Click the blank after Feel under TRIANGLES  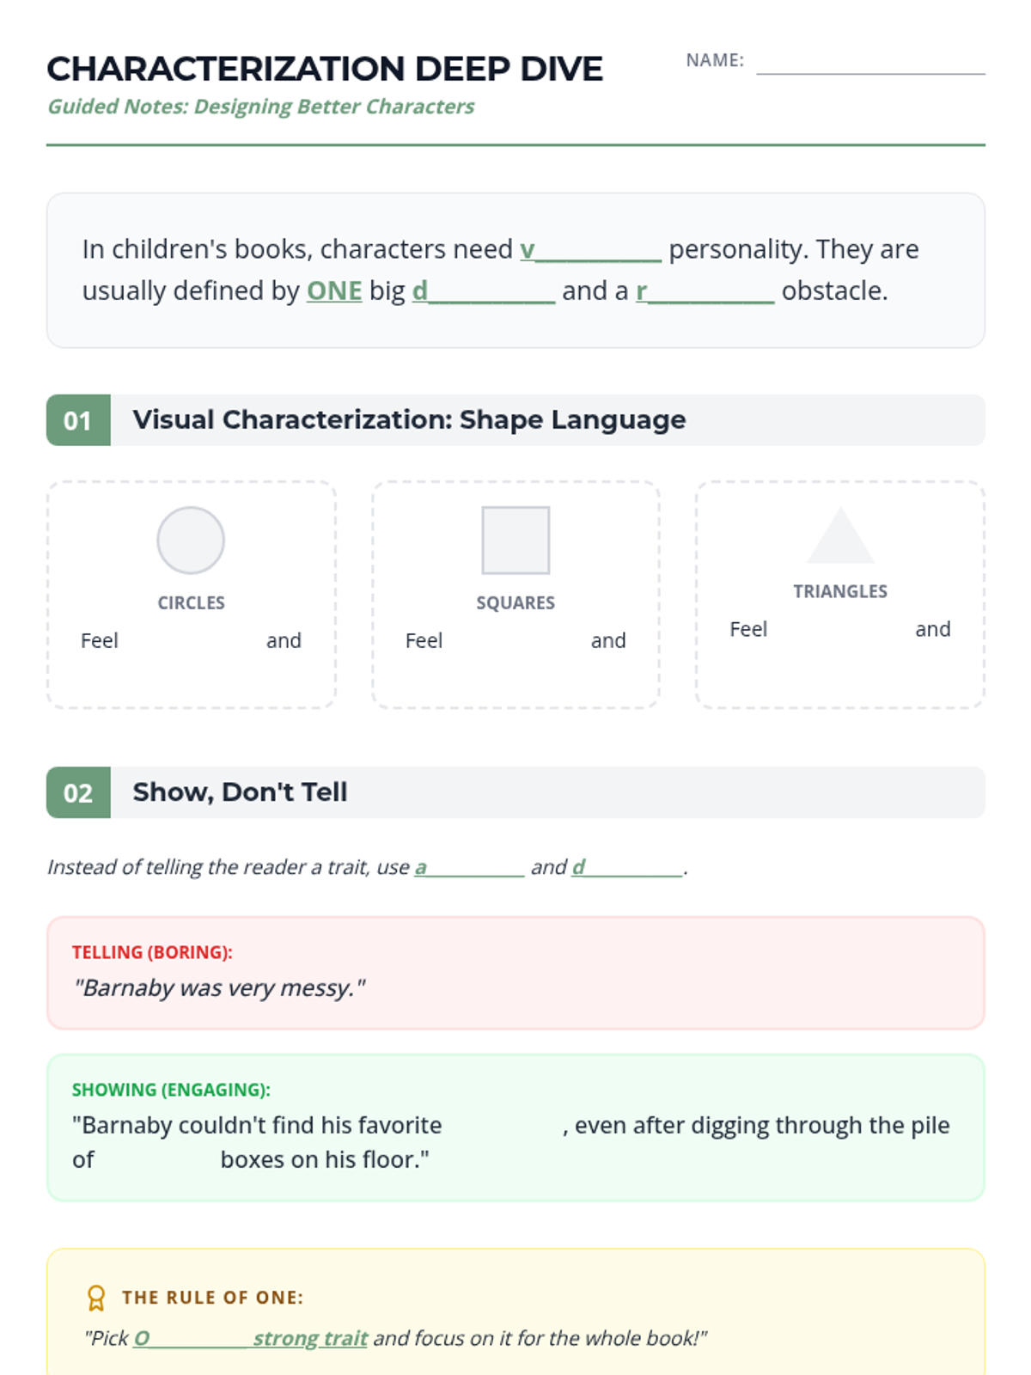(x=841, y=630)
